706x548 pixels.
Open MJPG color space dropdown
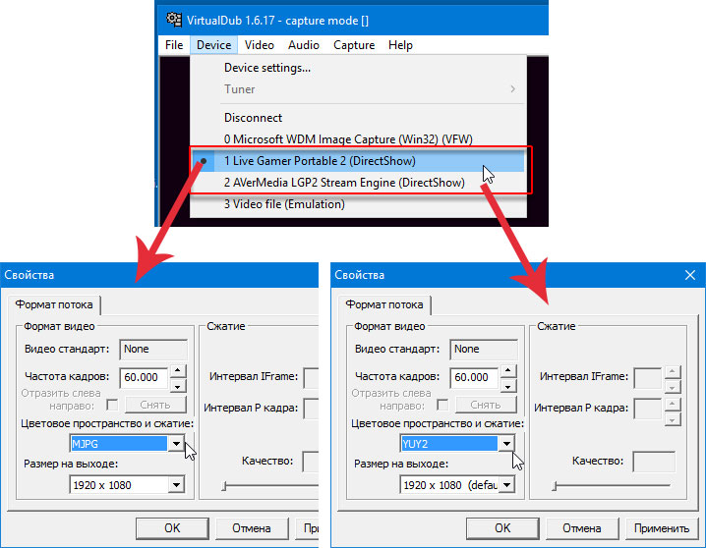176,444
